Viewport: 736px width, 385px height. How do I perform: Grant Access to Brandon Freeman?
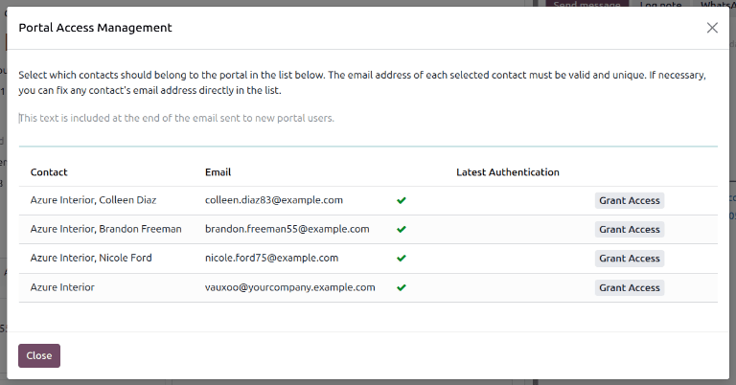coord(629,230)
